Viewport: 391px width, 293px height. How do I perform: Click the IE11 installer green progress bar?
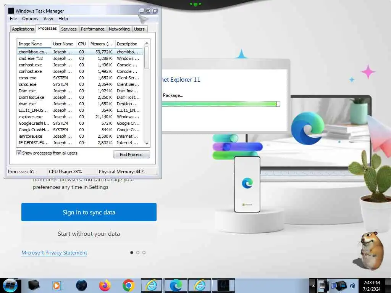pos(221,104)
